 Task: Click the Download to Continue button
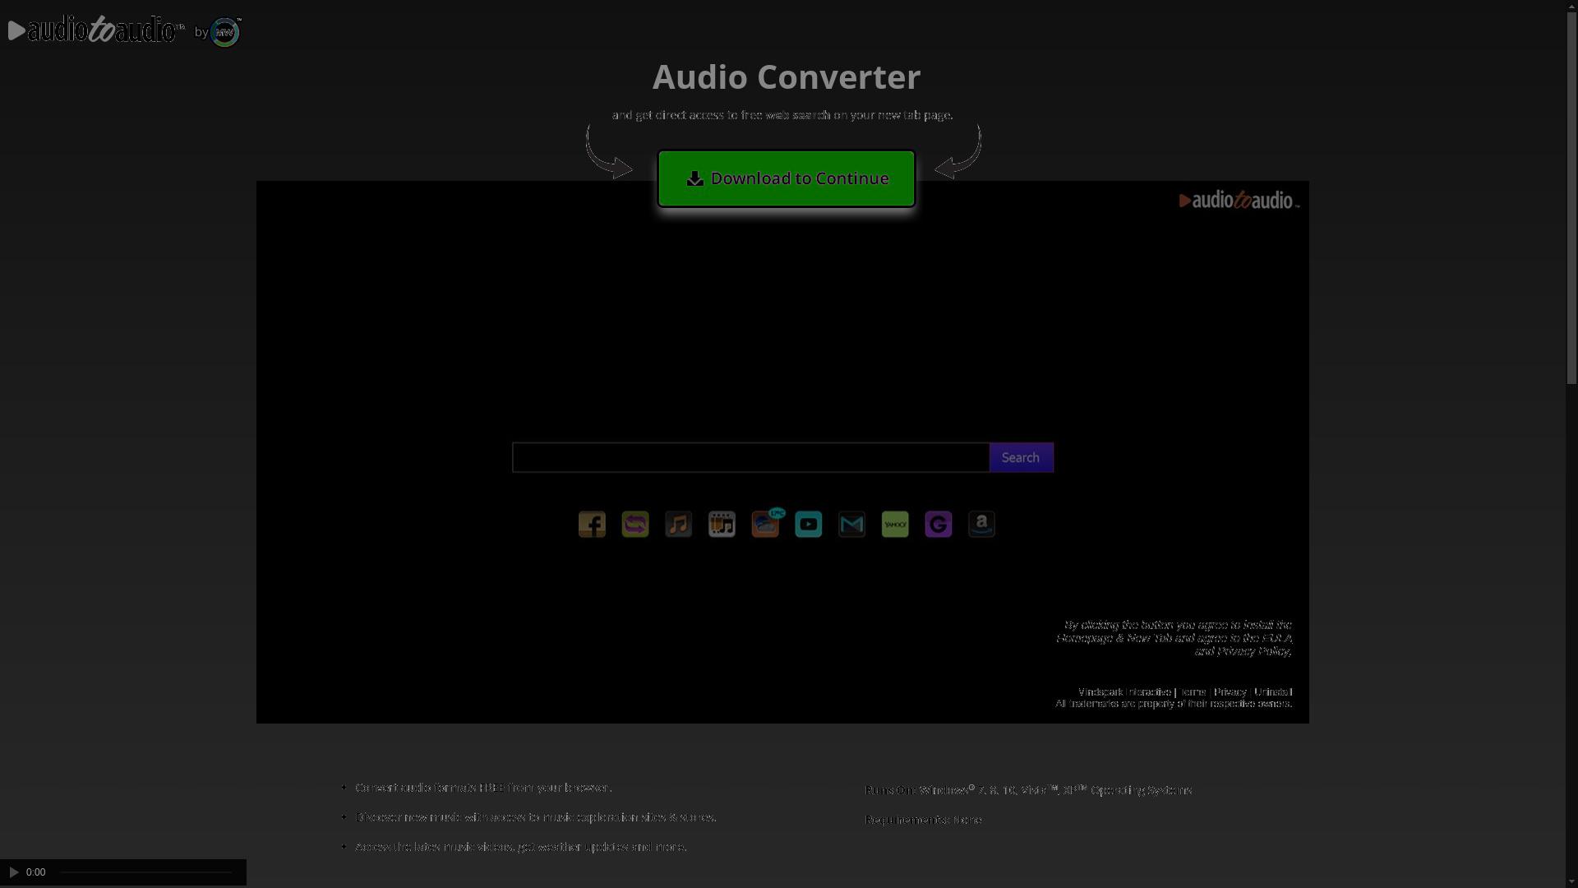[787, 178]
